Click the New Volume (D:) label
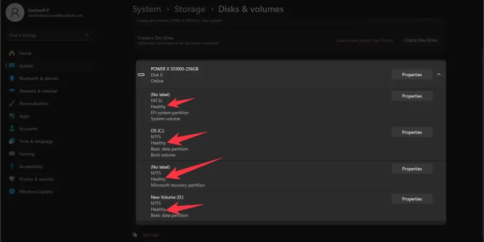484x242 pixels. click(x=167, y=197)
